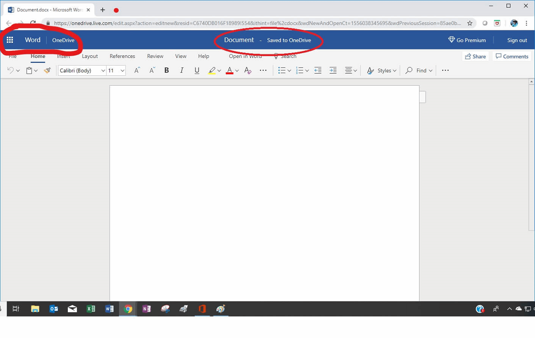Underline the selected text

coord(197,70)
